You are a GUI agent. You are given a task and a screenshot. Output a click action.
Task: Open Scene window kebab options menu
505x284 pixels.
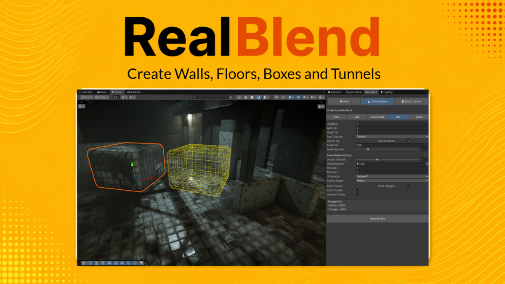click(323, 92)
